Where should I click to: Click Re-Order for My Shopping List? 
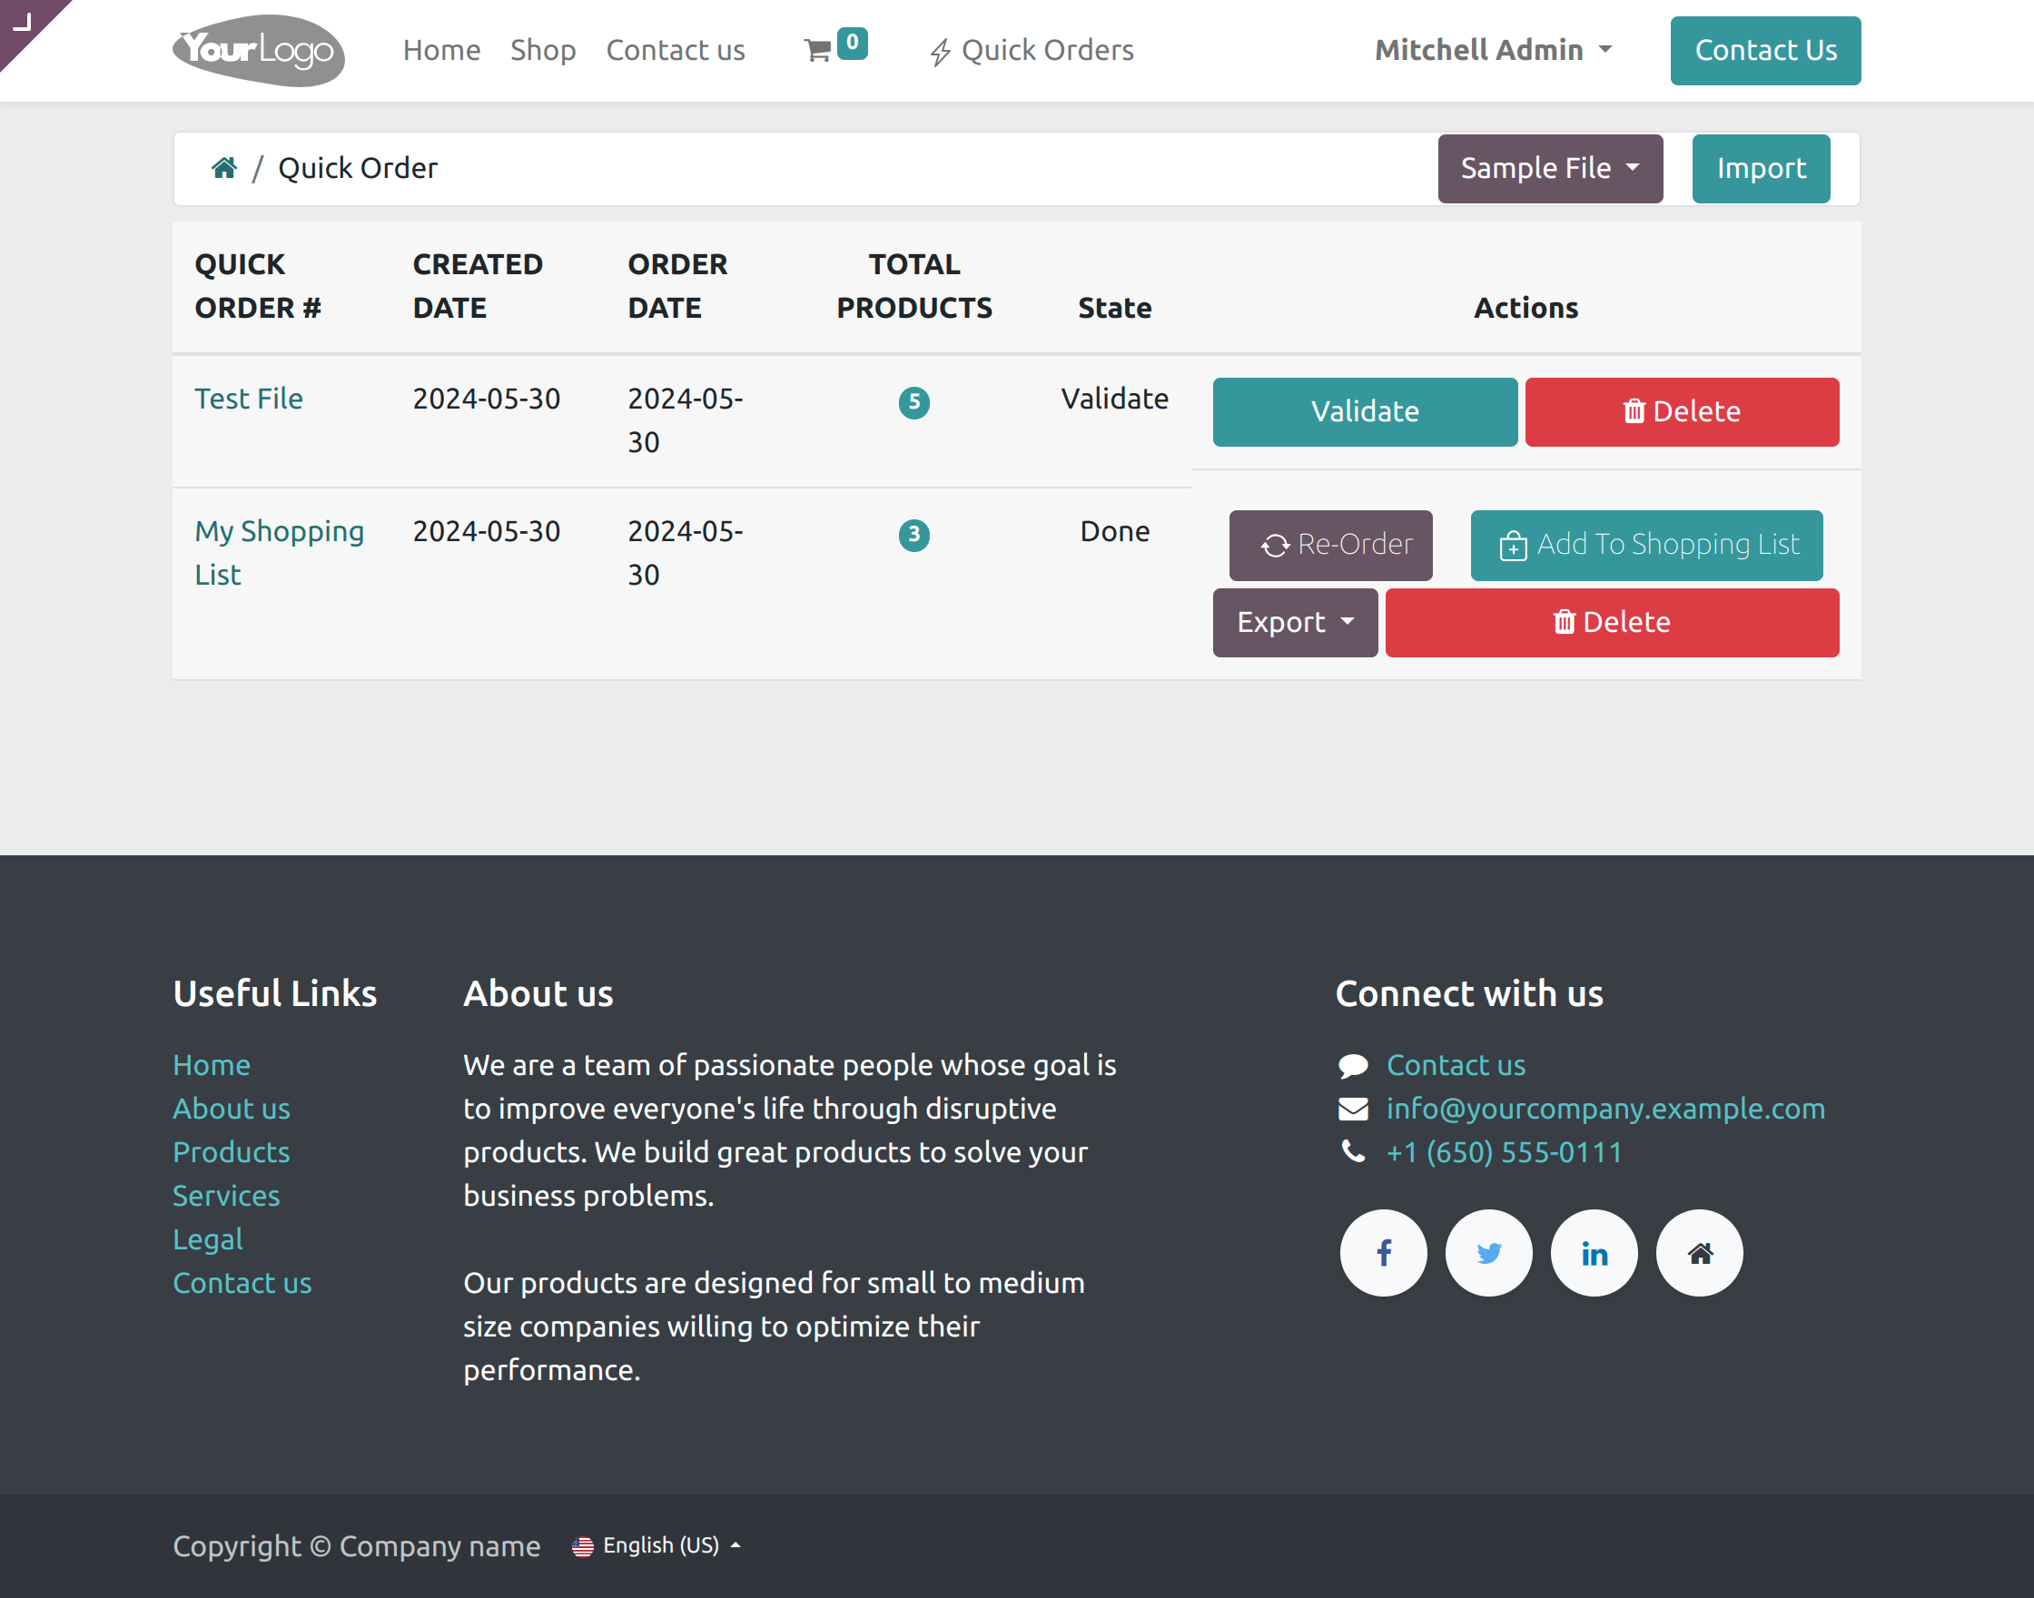click(x=1329, y=545)
